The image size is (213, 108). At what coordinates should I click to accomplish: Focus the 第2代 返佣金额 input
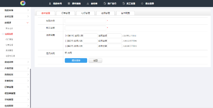coord(115,41)
